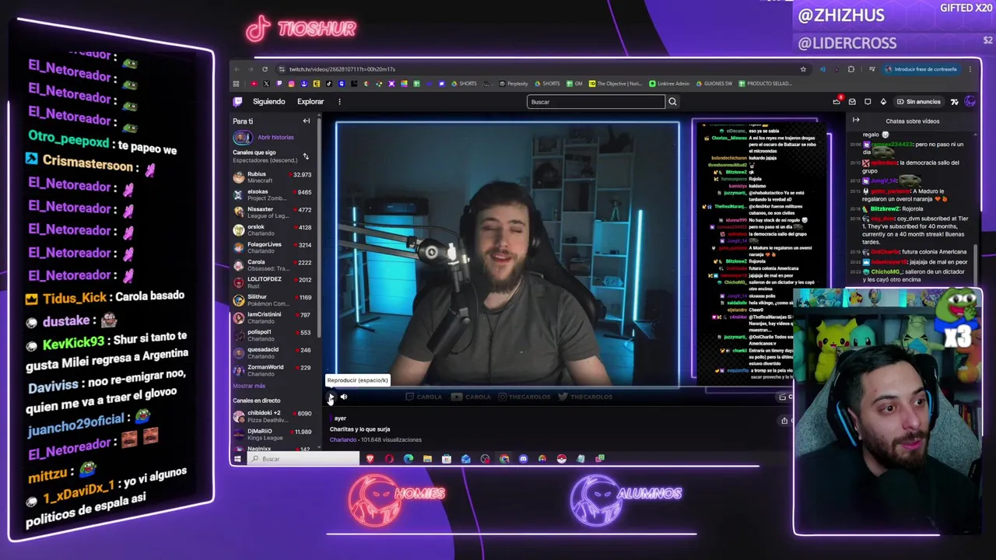Collapse the Para ti sidebar
Viewport: 996px width, 560px height.
(x=307, y=121)
